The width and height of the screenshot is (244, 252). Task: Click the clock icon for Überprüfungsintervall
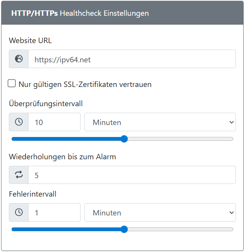19,122
